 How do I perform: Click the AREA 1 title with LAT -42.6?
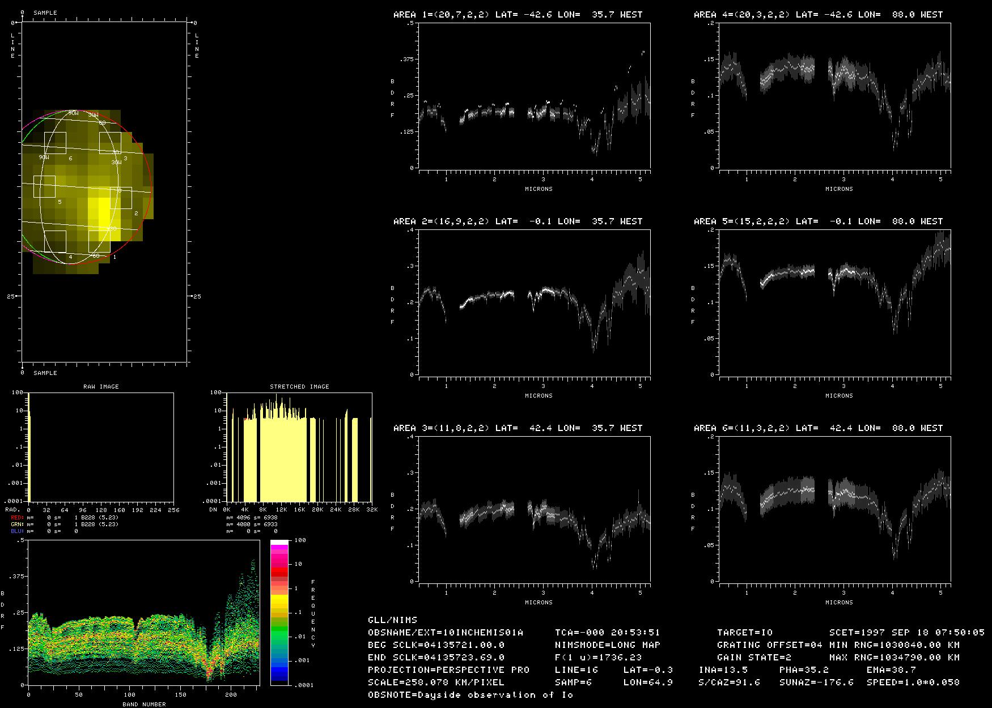point(518,15)
